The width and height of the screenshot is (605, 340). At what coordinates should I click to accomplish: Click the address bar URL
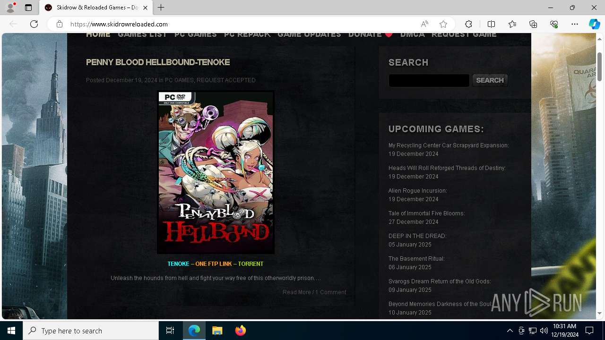pyautogui.click(x=119, y=24)
